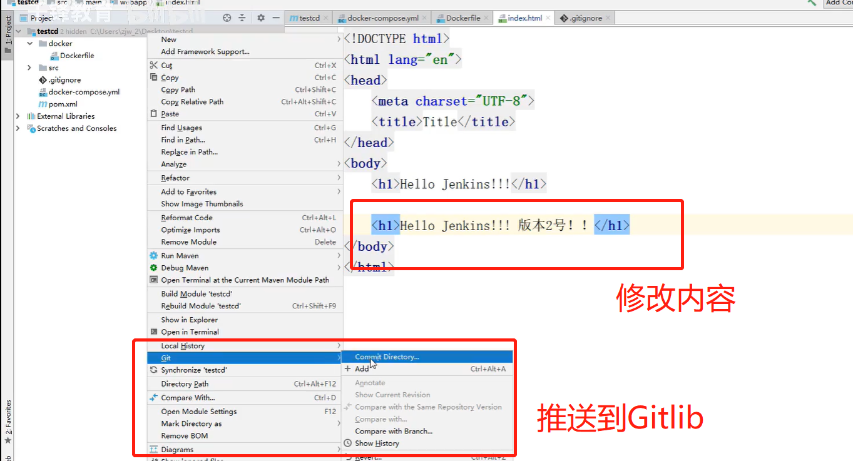Image resolution: width=853 pixels, height=461 pixels.
Task: Expand the src folder chevron
Action: (29, 68)
